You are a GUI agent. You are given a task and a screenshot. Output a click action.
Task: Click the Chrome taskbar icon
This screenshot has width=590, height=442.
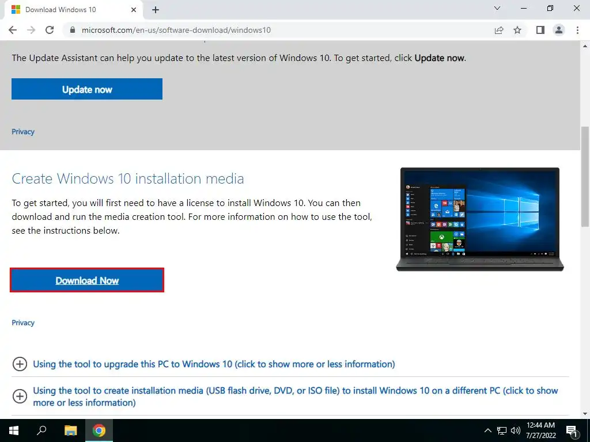point(99,430)
